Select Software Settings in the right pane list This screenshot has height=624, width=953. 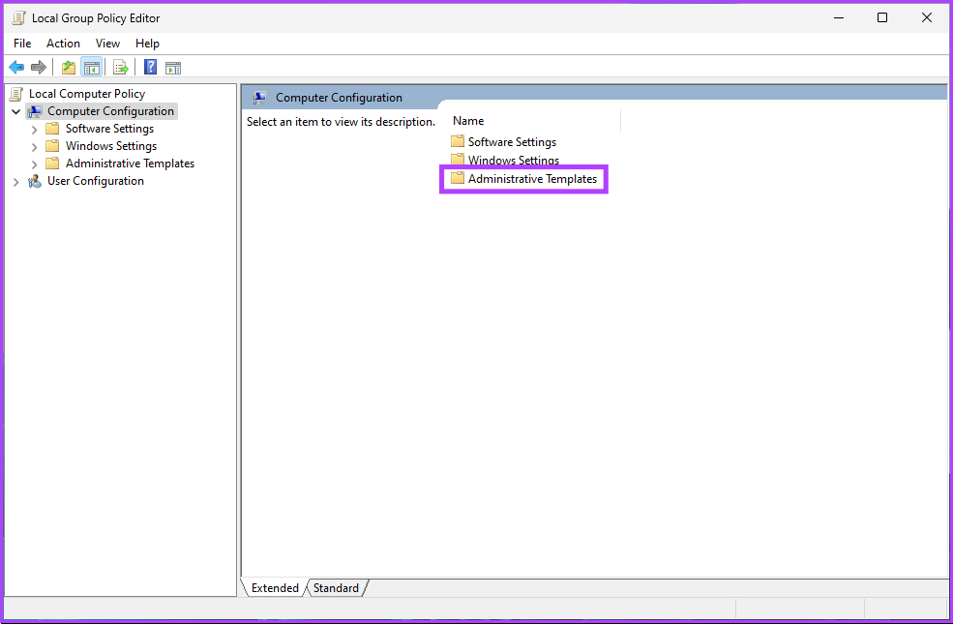coord(512,141)
